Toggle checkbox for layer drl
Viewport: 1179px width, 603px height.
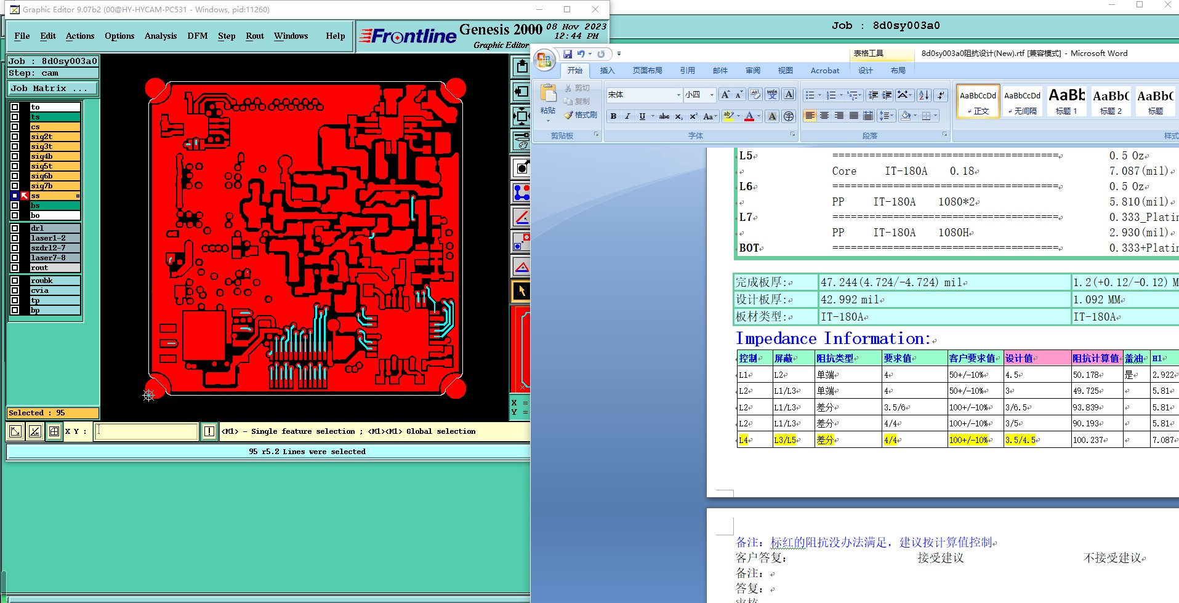(x=15, y=228)
